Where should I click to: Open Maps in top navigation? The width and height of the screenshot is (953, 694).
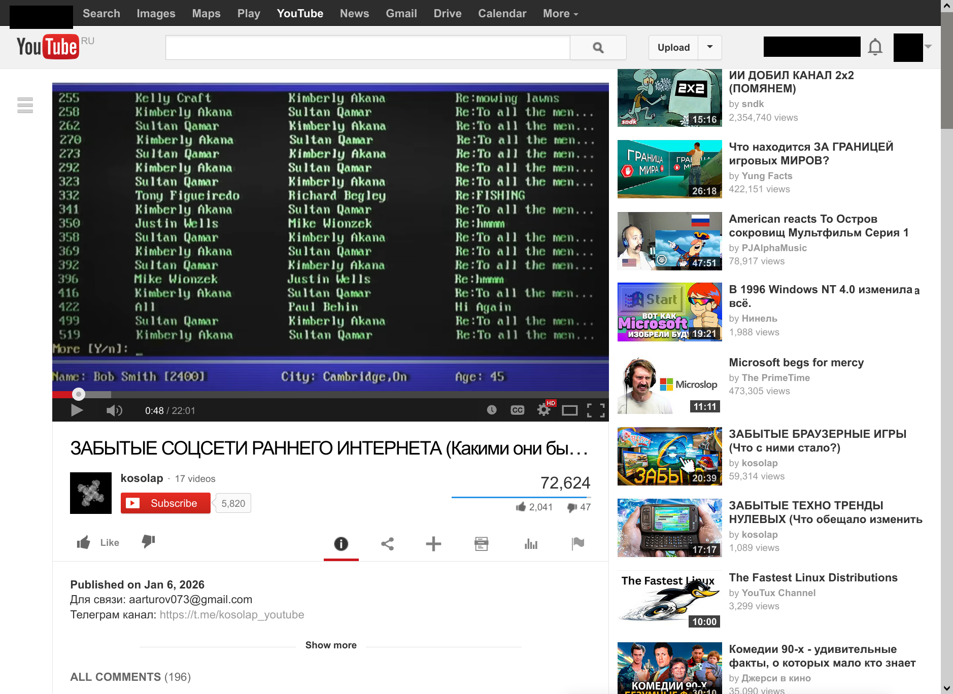tap(206, 13)
